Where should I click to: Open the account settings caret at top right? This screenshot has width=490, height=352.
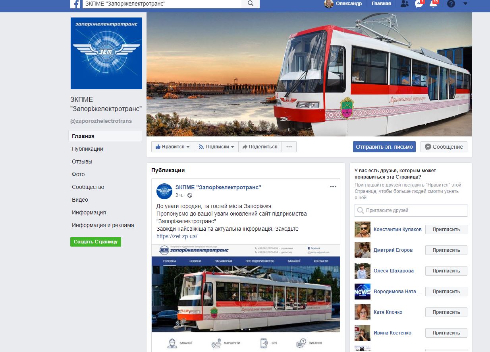pos(465,4)
